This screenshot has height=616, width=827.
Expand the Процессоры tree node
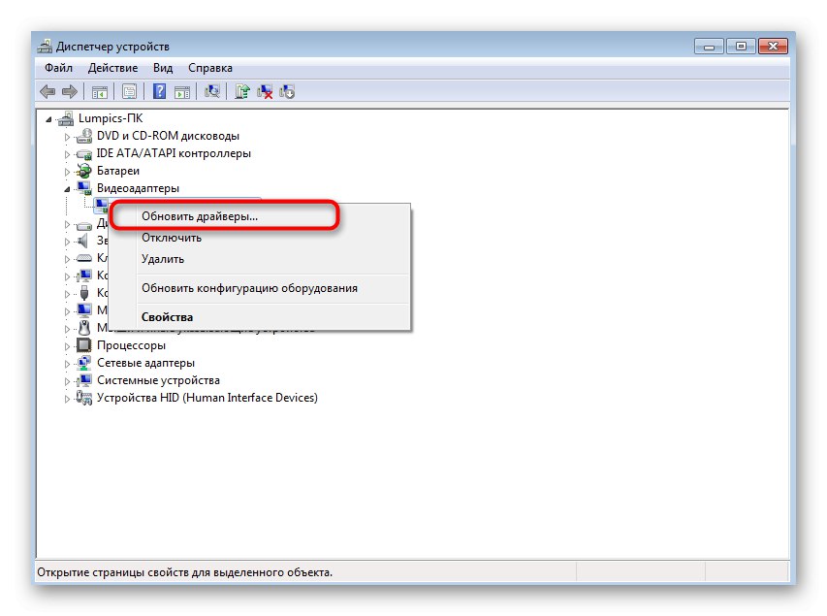point(67,346)
